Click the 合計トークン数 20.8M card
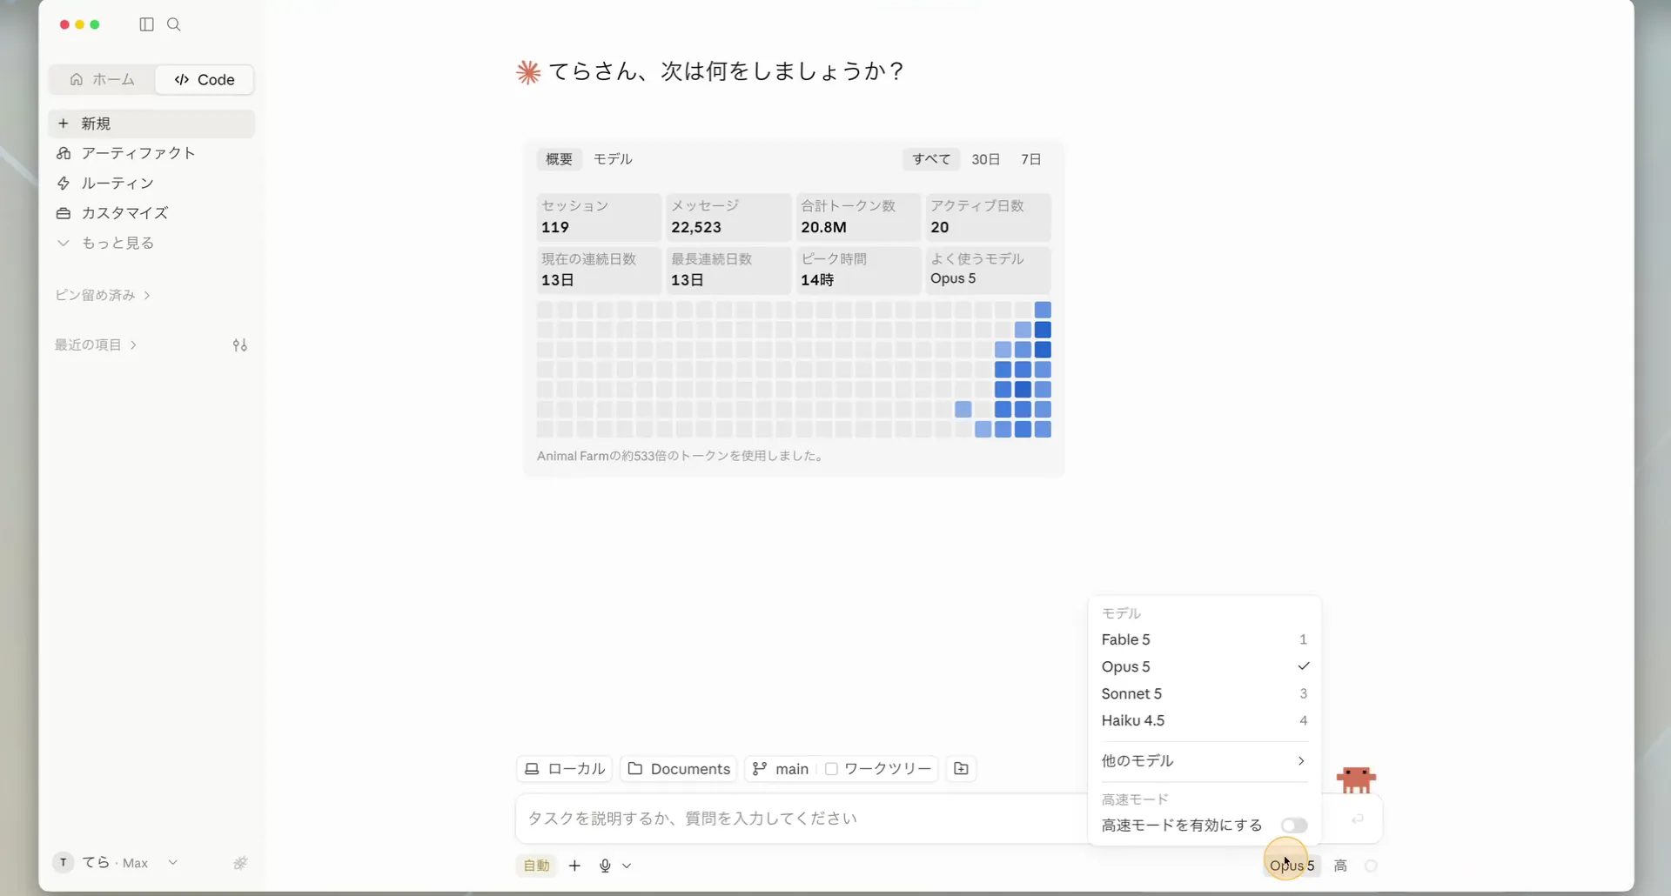The width and height of the screenshot is (1671, 896). 858,217
